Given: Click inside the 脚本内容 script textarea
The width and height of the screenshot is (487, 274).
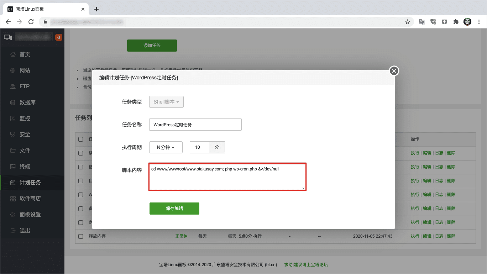Looking at the screenshot, I should click(227, 176).
